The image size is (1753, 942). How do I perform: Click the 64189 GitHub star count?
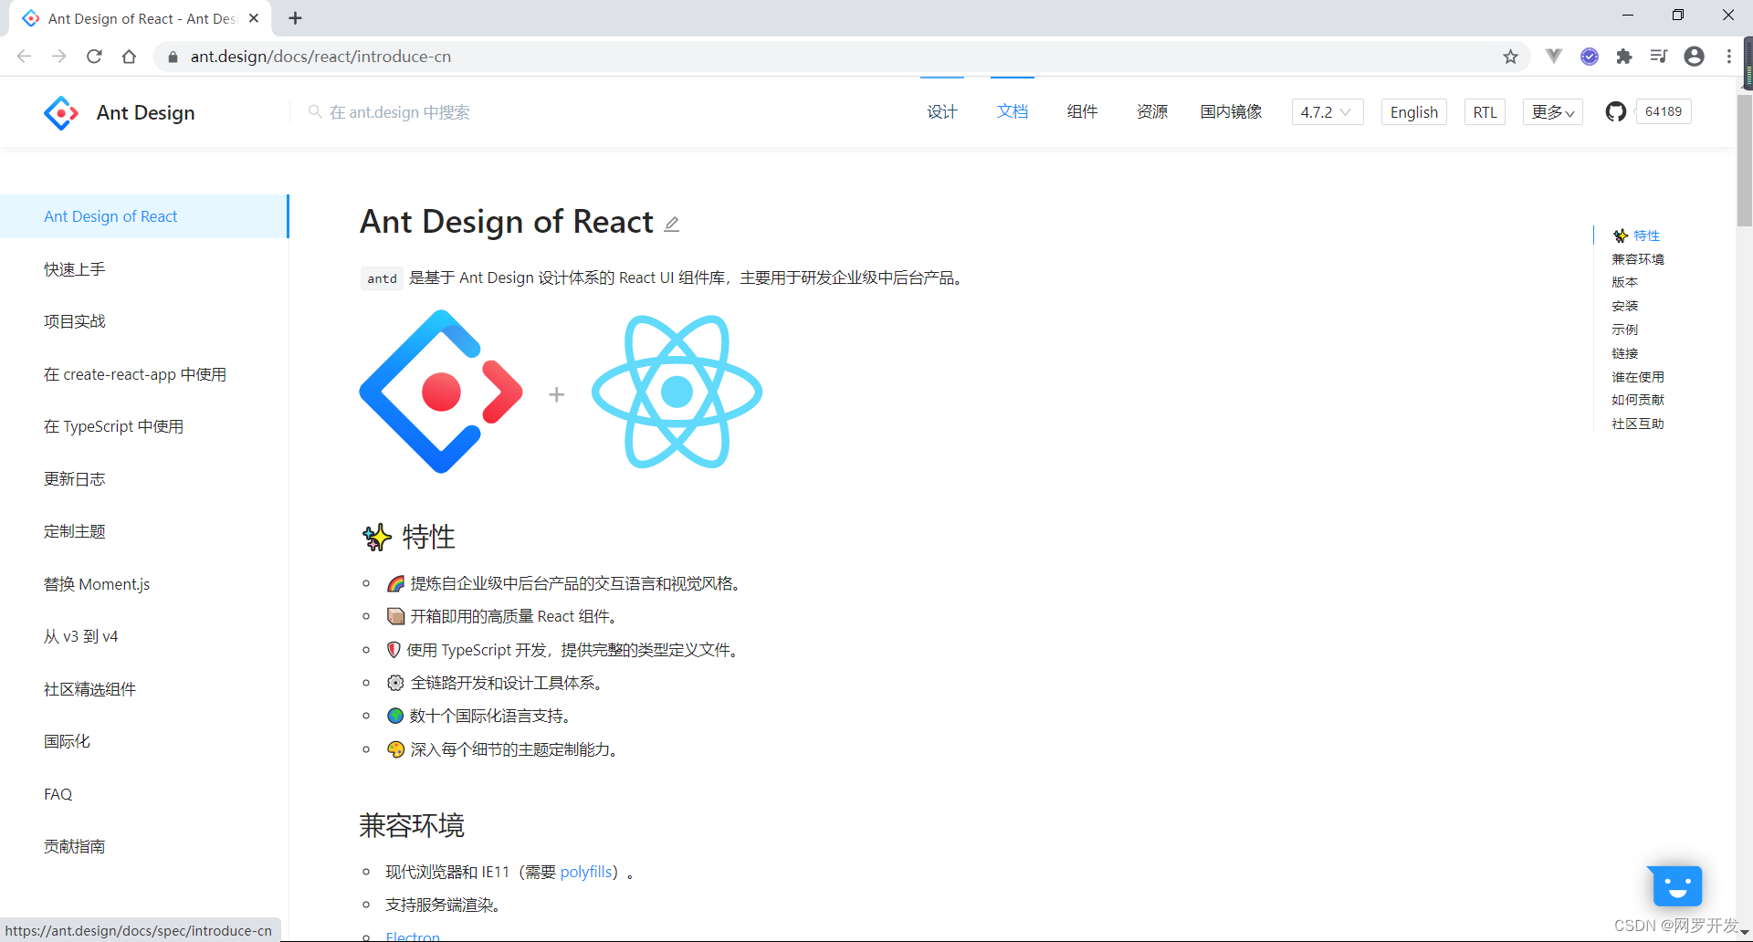click(1664, 111)
